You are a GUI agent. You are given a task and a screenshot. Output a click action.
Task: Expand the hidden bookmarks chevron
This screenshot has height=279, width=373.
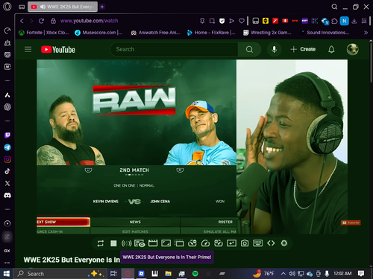click(366, 33)
